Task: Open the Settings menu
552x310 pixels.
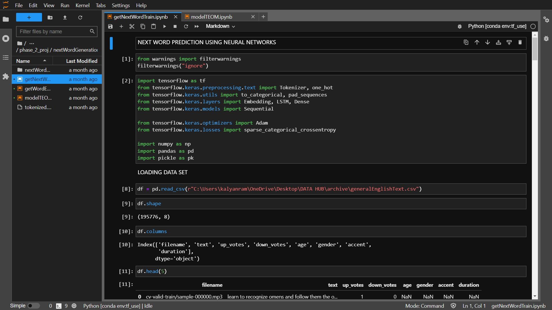Action: click(x=121, y=5)
